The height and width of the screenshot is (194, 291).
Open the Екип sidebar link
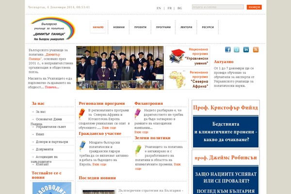40,134
